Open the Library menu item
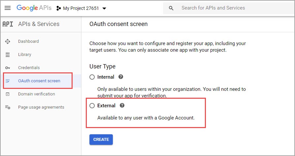Screen dimensions: 295x156 coord(25,55)
